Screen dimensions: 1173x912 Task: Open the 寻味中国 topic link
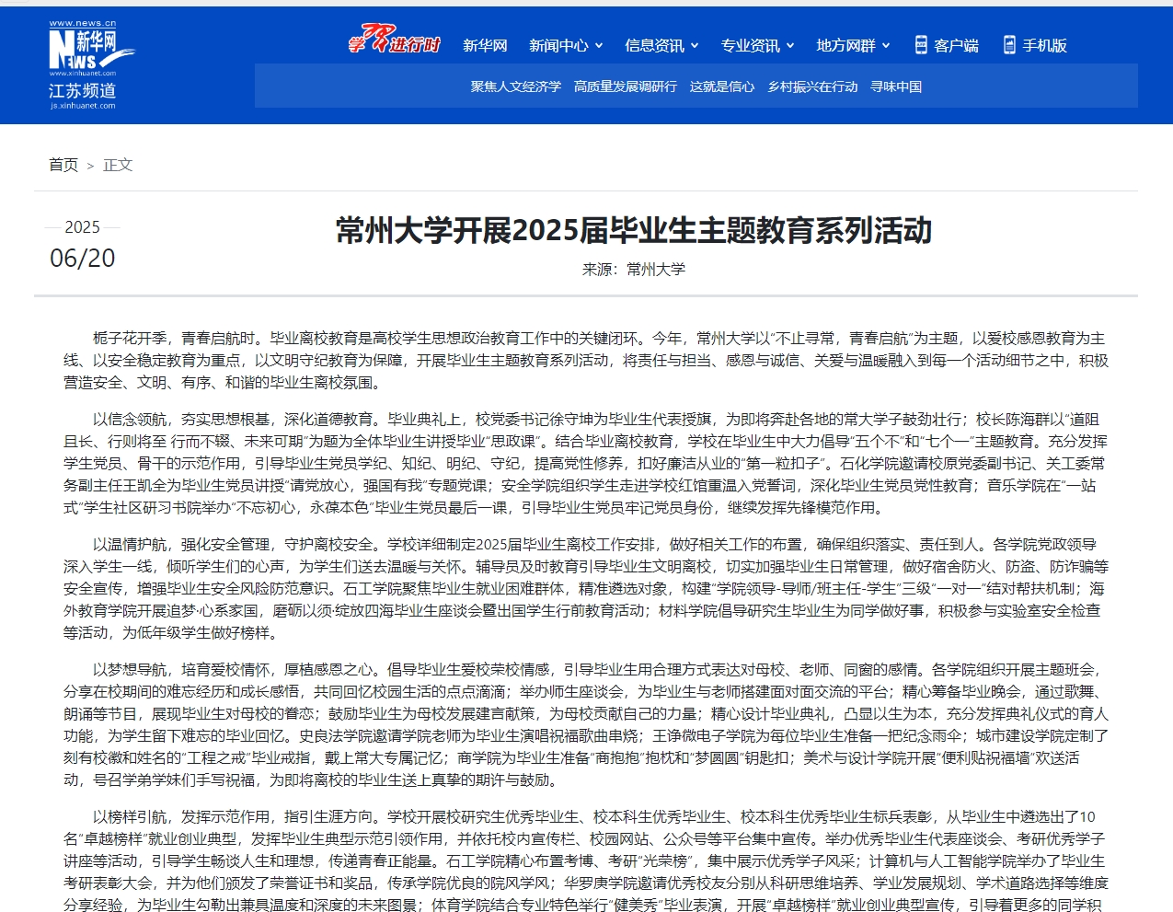coord(895,87)
